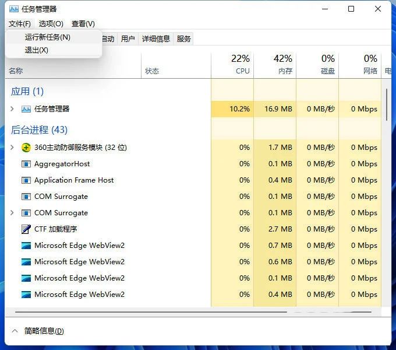Switch to the 详细信息 tab
Viewport: 396px width, 350px height.
click(x=156, y=38)
